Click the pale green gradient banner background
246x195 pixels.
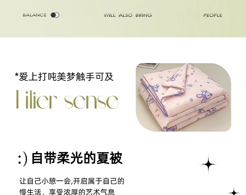123,27
